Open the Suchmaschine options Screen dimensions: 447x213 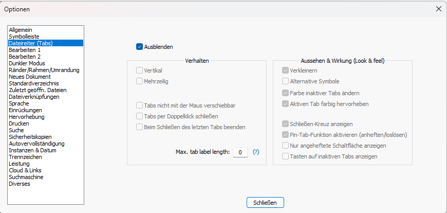26,177
